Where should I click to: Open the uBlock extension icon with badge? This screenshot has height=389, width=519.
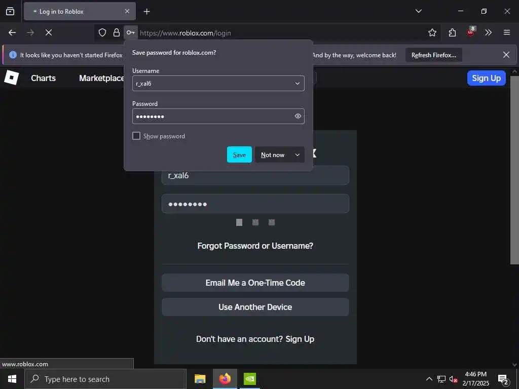471,32
